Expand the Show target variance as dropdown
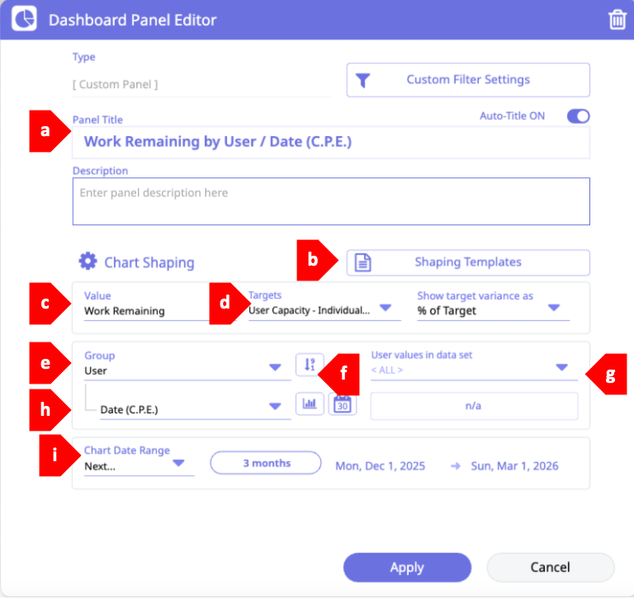 tap(553, 309)
